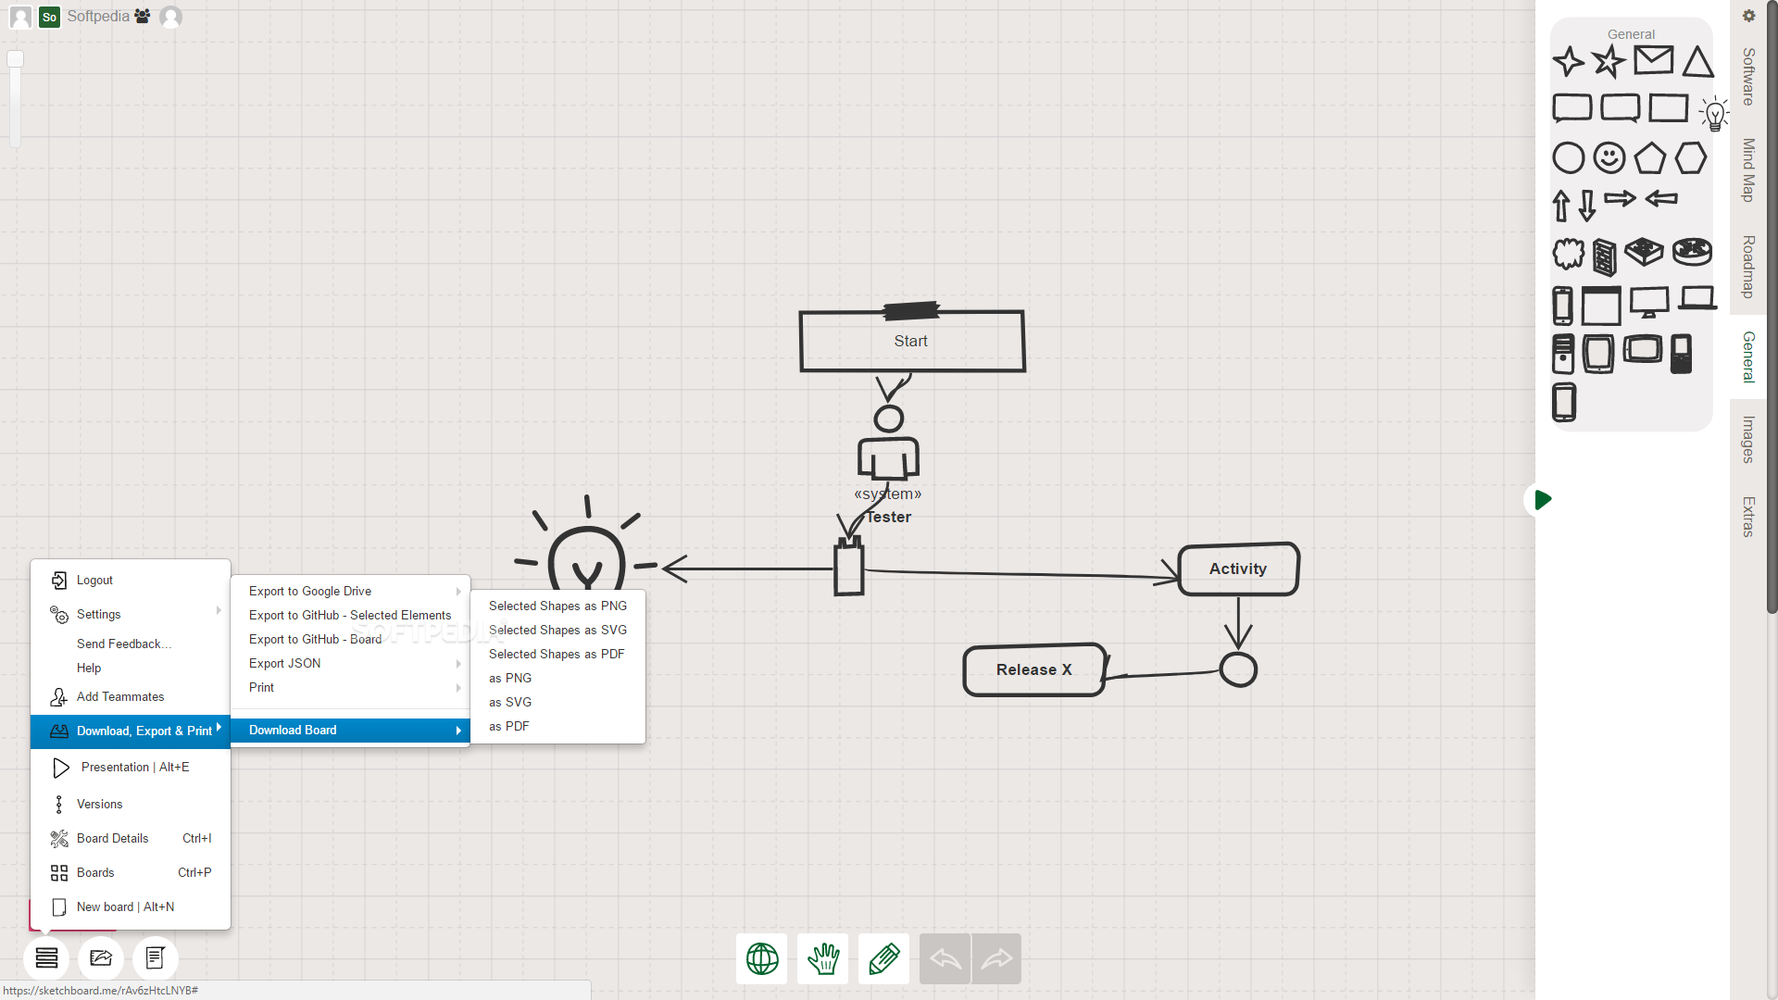1778x1000 pixels.
Task: Open the gear settings icon top right
Action: [x=1748, y=16]
